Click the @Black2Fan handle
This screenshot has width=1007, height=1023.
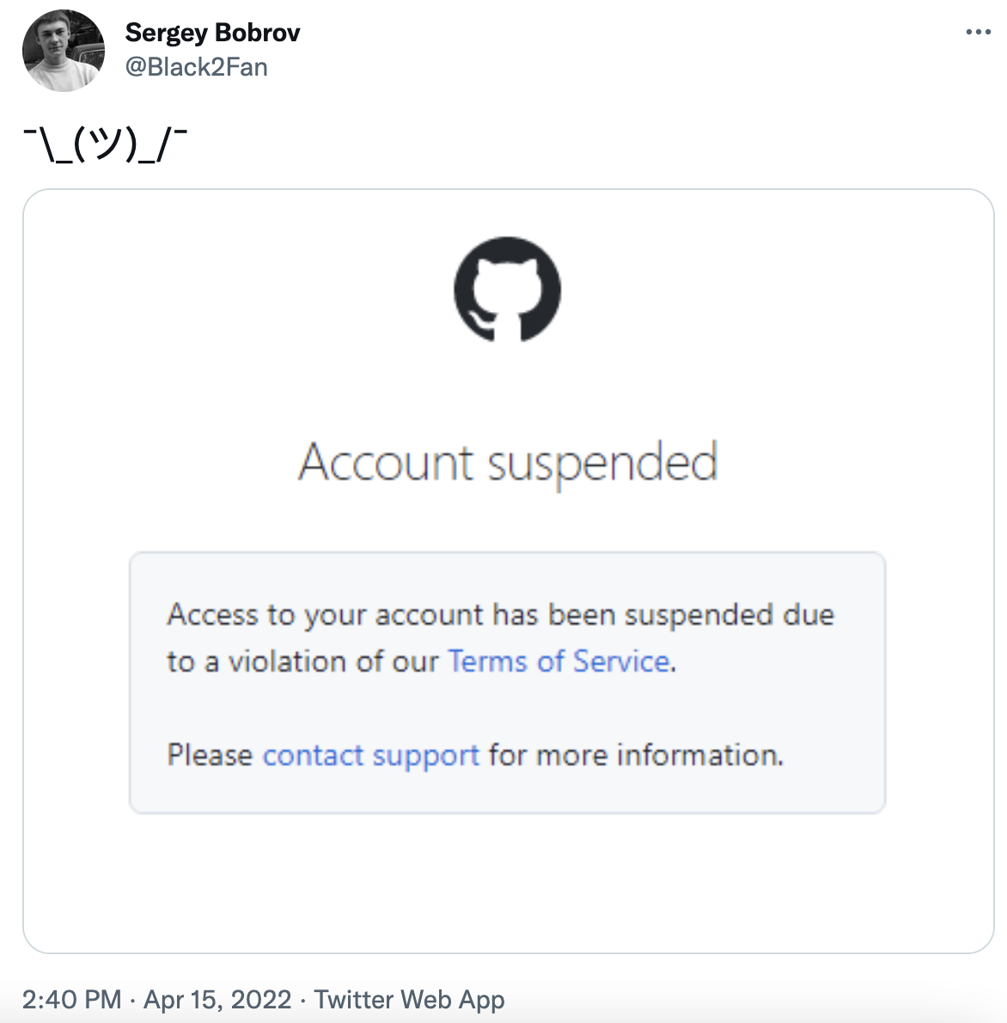point(197,67)
